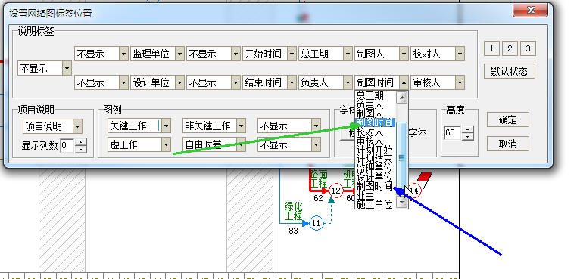Click network node 12 circle

point(335,191)
